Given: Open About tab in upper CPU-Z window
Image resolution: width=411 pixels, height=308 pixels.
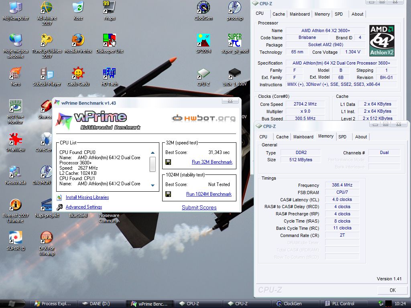Looking at the screenshot, I should click(x=358, y=14).
